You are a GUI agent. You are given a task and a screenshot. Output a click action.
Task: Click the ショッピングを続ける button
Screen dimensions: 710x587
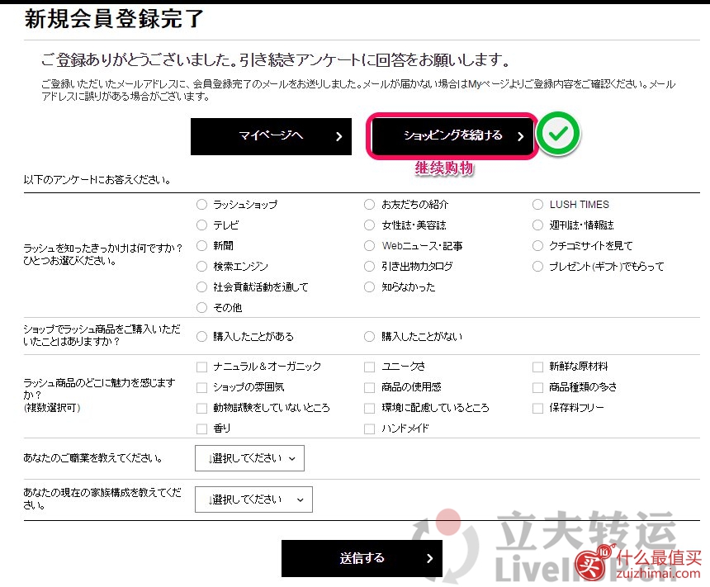tap(452, 136)
